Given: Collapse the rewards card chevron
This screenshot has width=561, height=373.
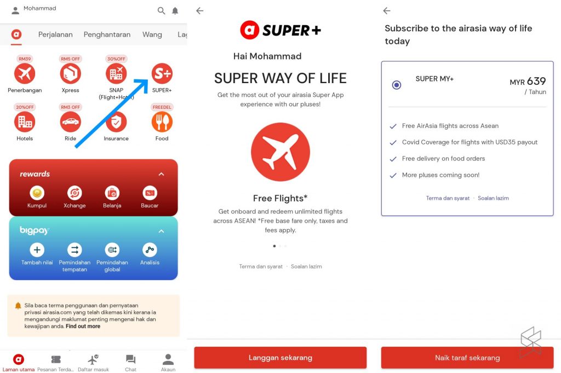Looking at the screenshot, I should tap(162, 174).
